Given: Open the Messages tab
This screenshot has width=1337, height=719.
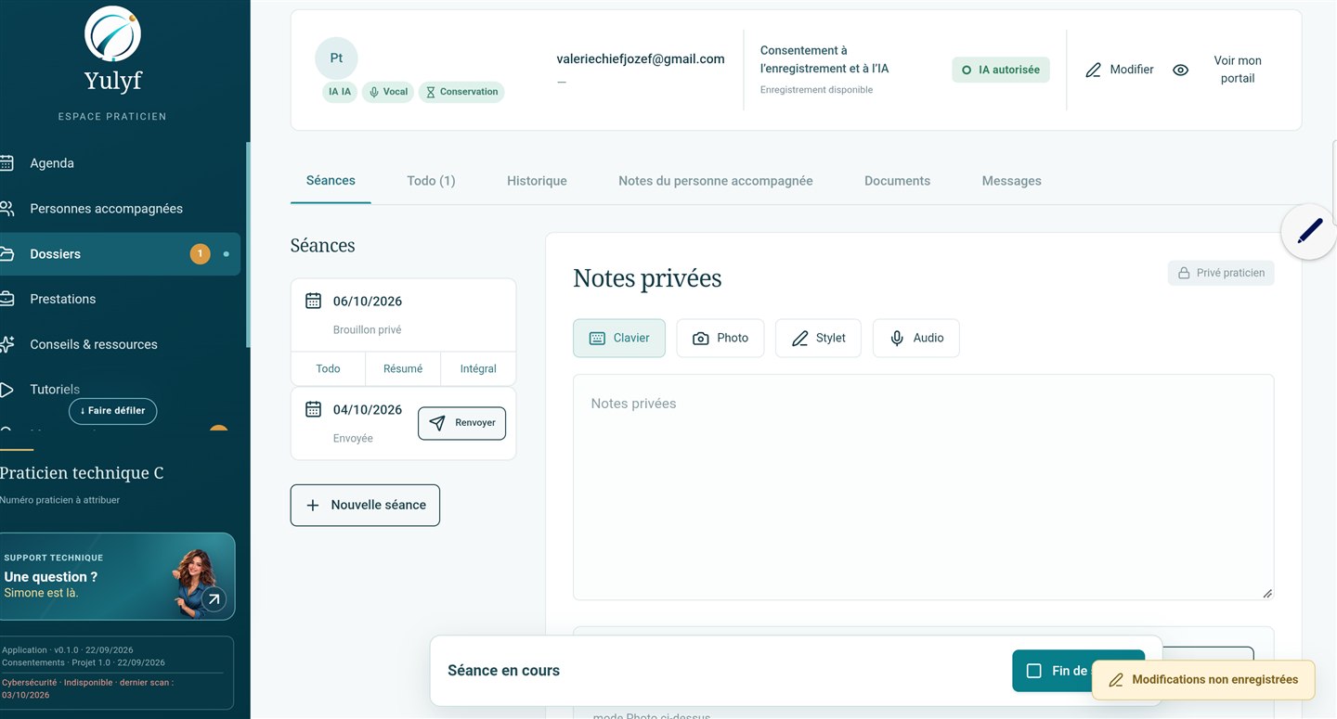Looking at the screenshot, I should coord(1012,181).
